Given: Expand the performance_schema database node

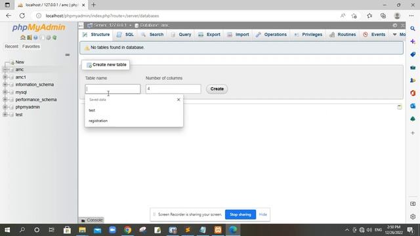Looking at the screenshot, I should (5, 100).
